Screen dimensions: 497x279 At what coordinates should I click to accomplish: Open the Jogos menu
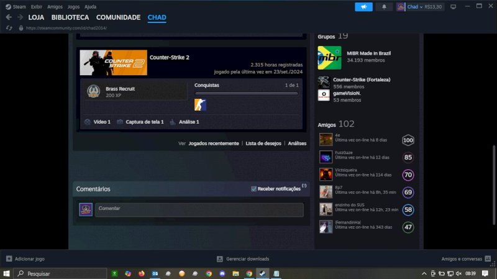(x=73, y=7)
